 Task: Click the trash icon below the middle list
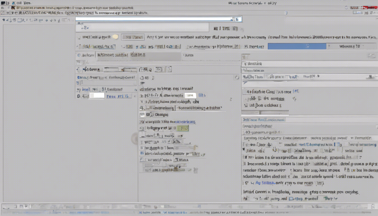coord(196,170)
